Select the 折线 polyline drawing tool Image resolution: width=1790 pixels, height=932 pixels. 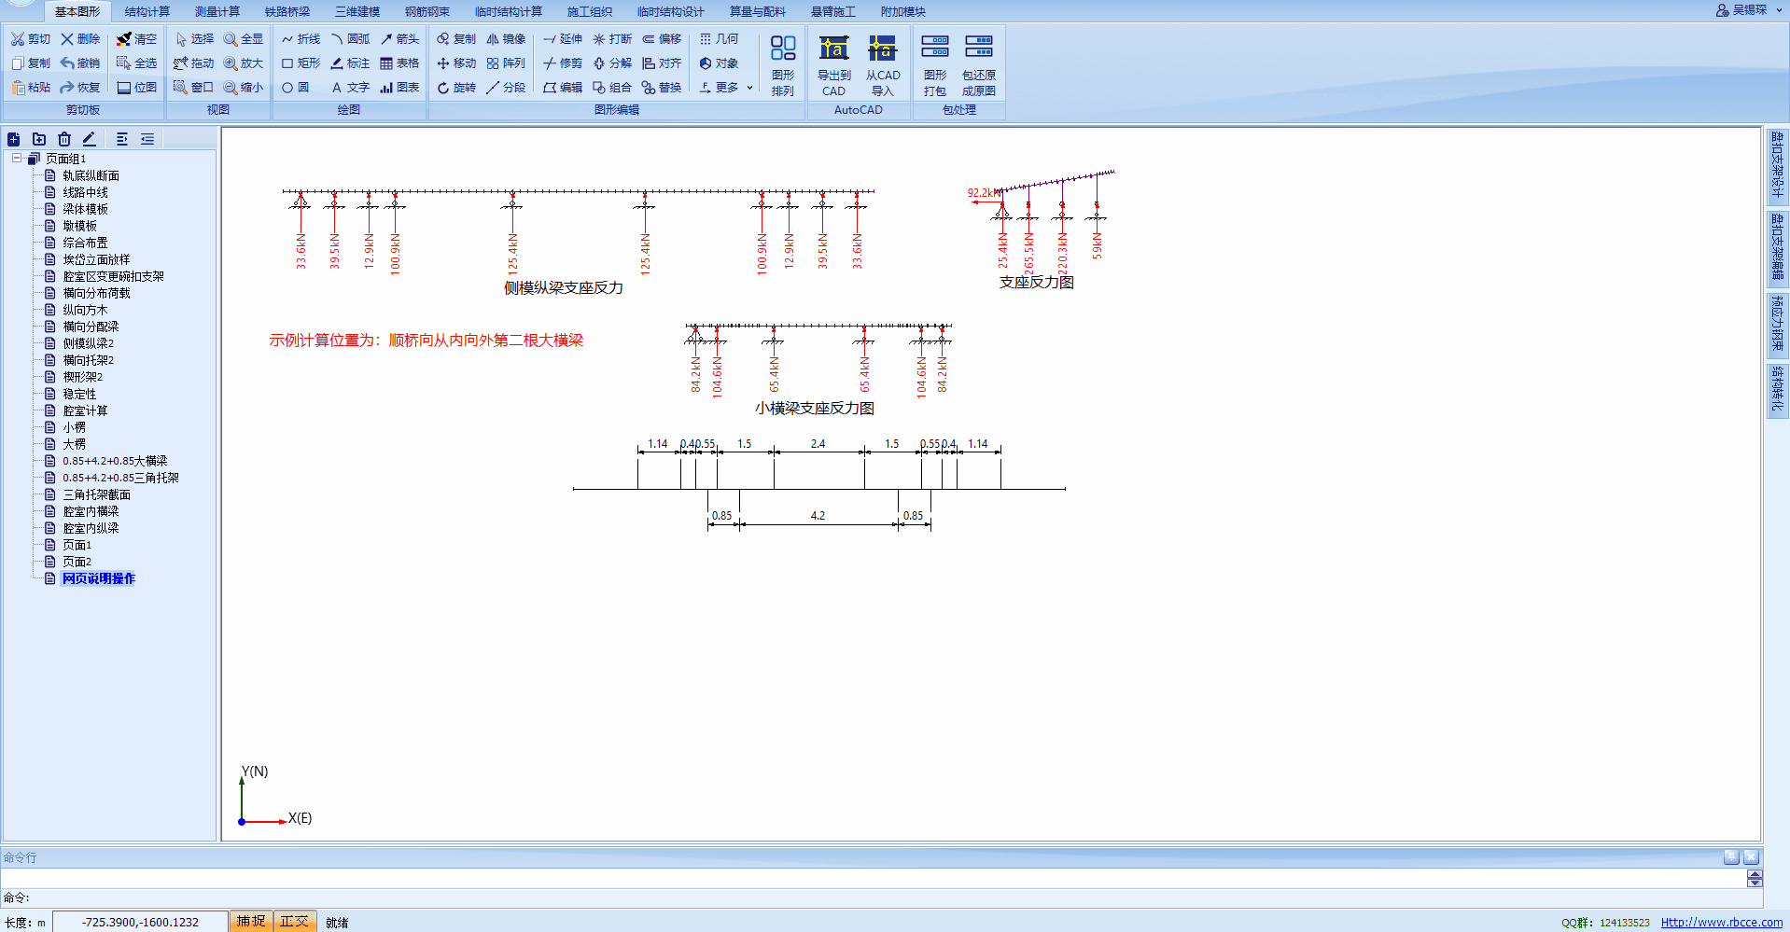(301, 39)
